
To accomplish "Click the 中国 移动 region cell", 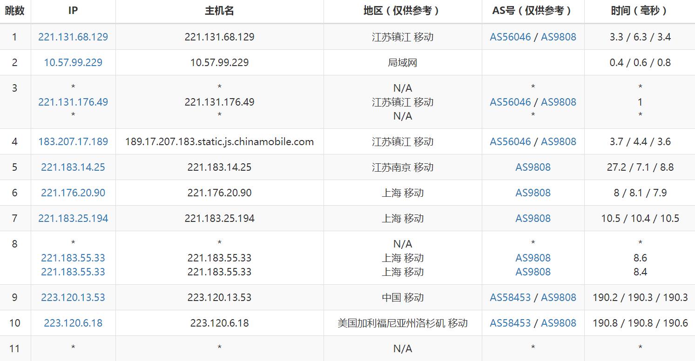I will click(403, 297).
